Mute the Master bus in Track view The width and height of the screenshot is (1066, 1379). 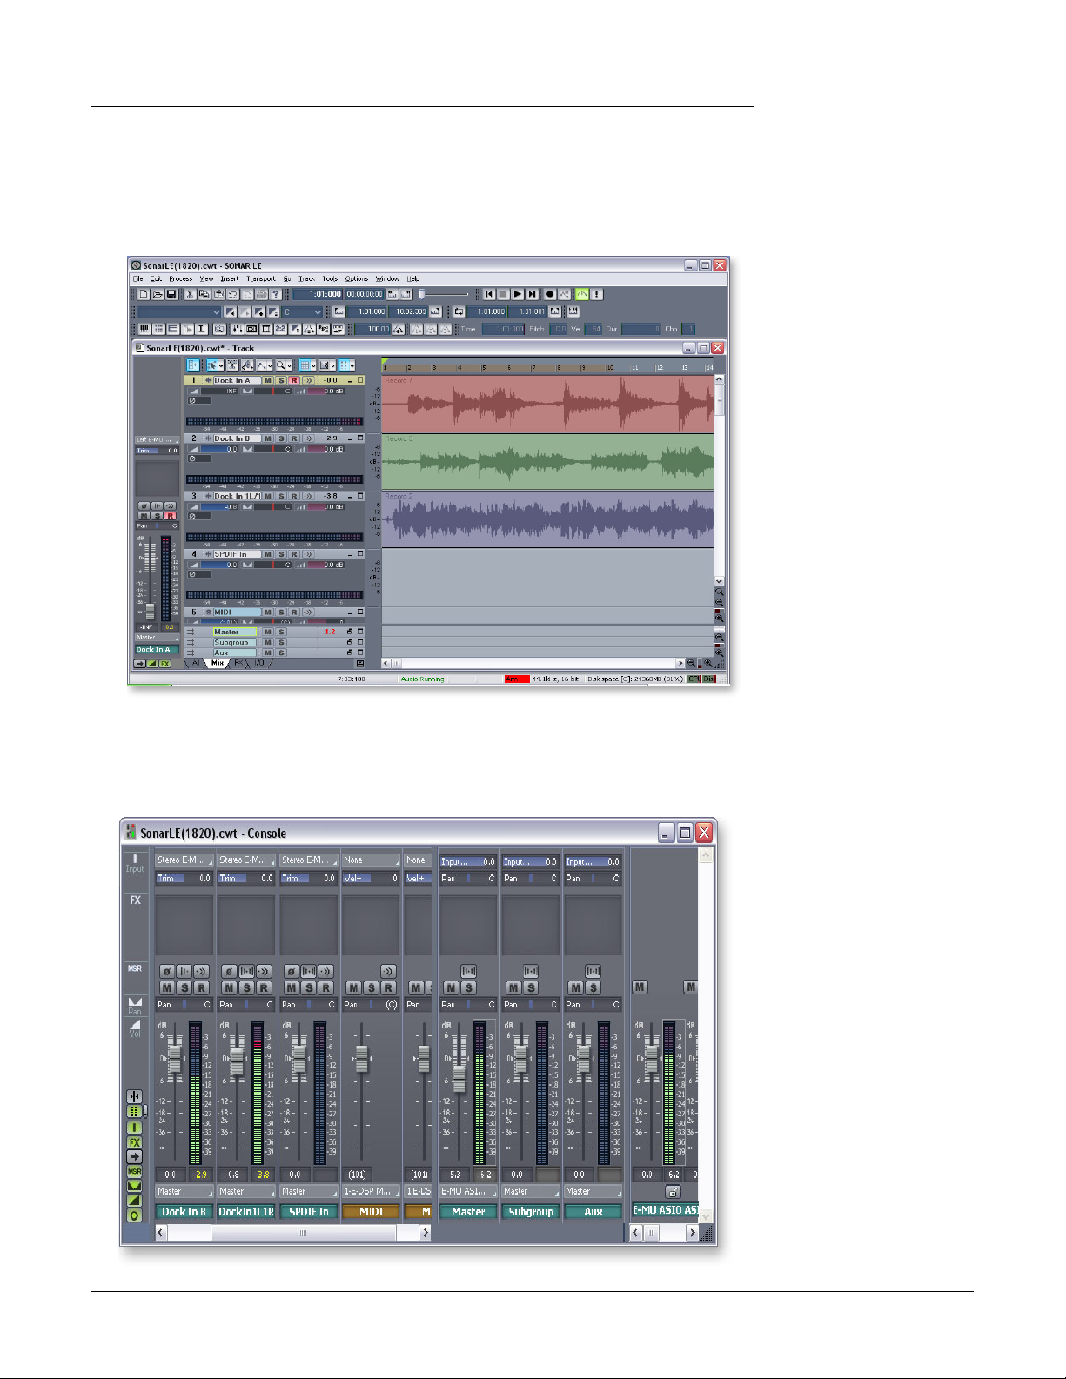tap(268, 633)
